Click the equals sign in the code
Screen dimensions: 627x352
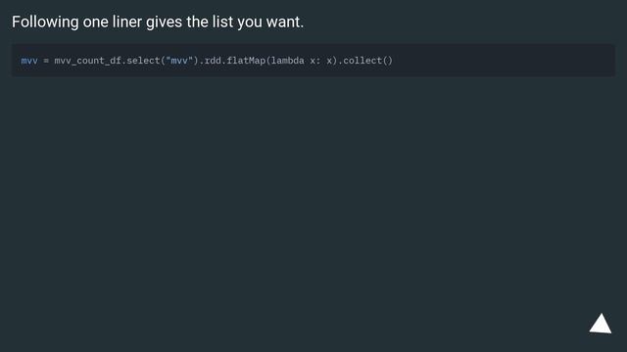[x=46, y=61]
